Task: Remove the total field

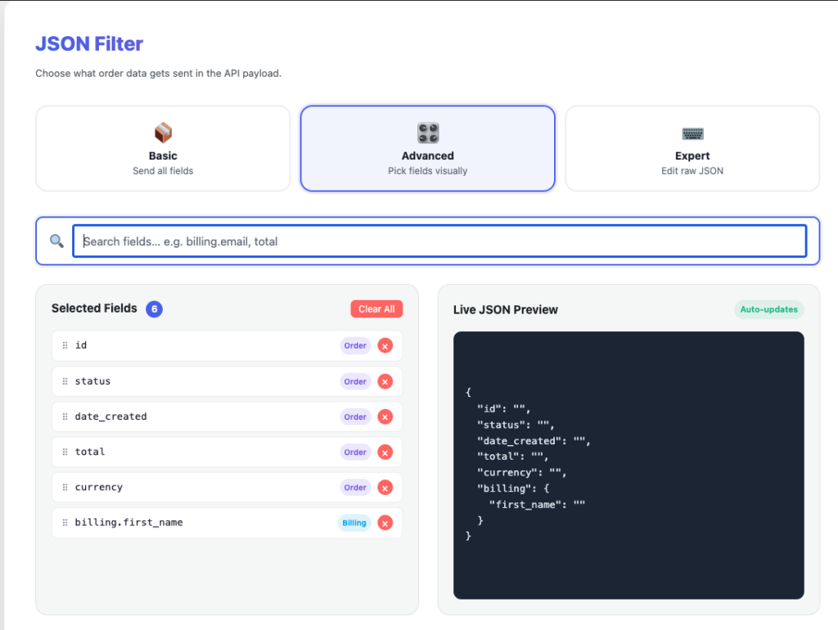Action: coord(385,452)
